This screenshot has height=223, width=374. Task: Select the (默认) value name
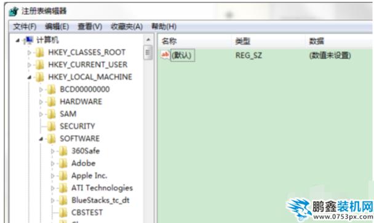pos(183,55)
